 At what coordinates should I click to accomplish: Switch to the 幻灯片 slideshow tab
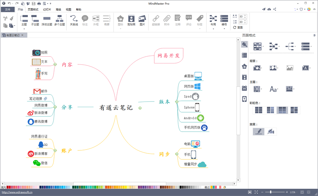click(x=47, y=10)
